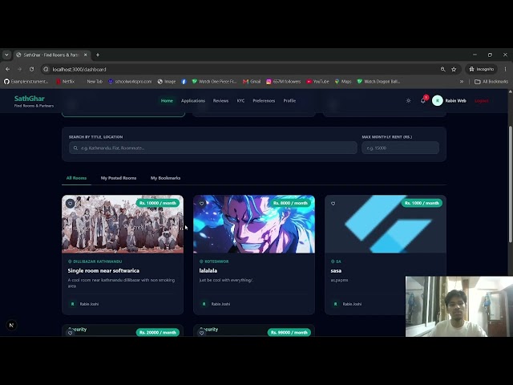This screenshot has height=385, width=513.
Task: Log out via the Logout link
Action: 481,100
